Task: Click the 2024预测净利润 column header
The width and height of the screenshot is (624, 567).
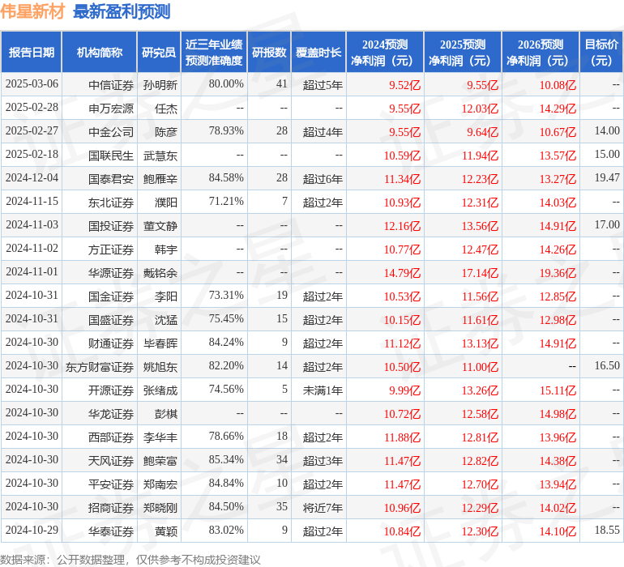Action: 385,53
